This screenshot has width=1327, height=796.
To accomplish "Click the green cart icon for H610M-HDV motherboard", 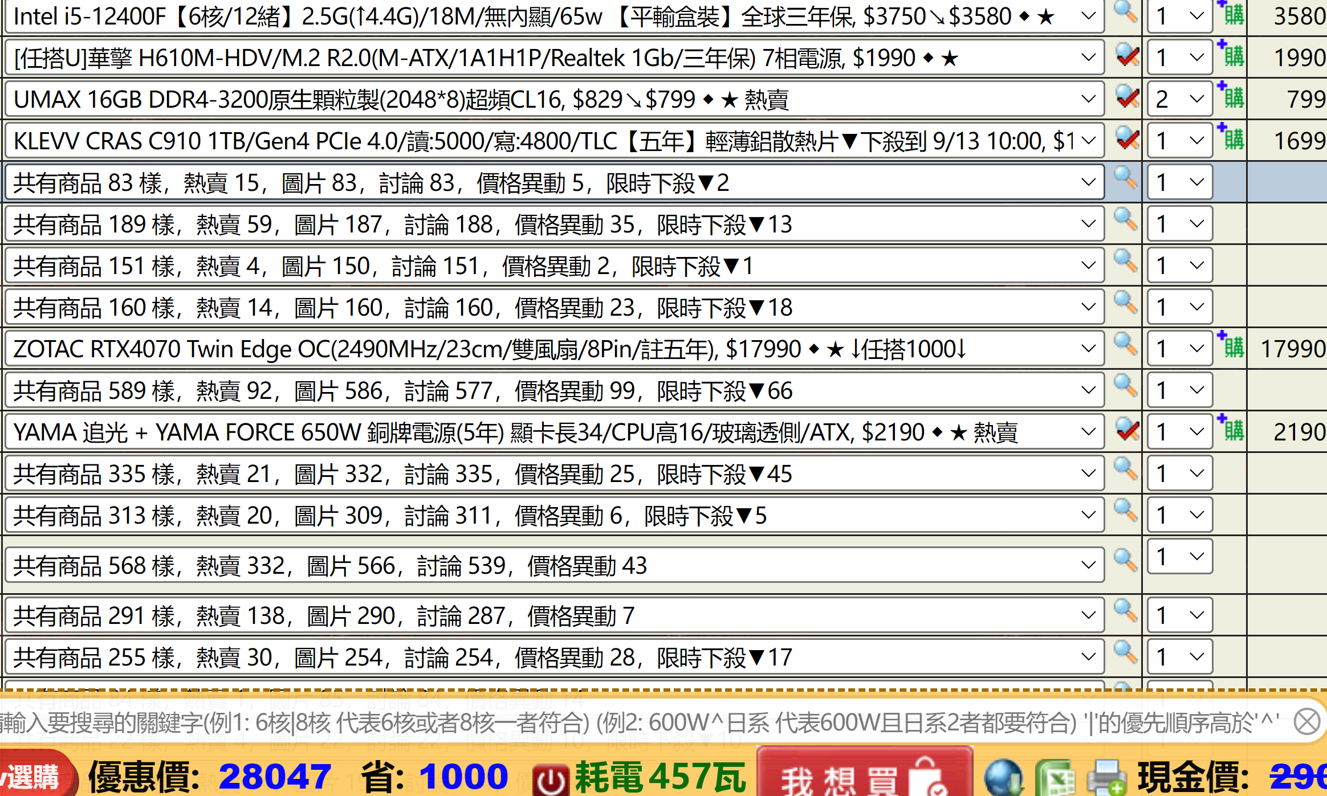I will [1231, 54].
